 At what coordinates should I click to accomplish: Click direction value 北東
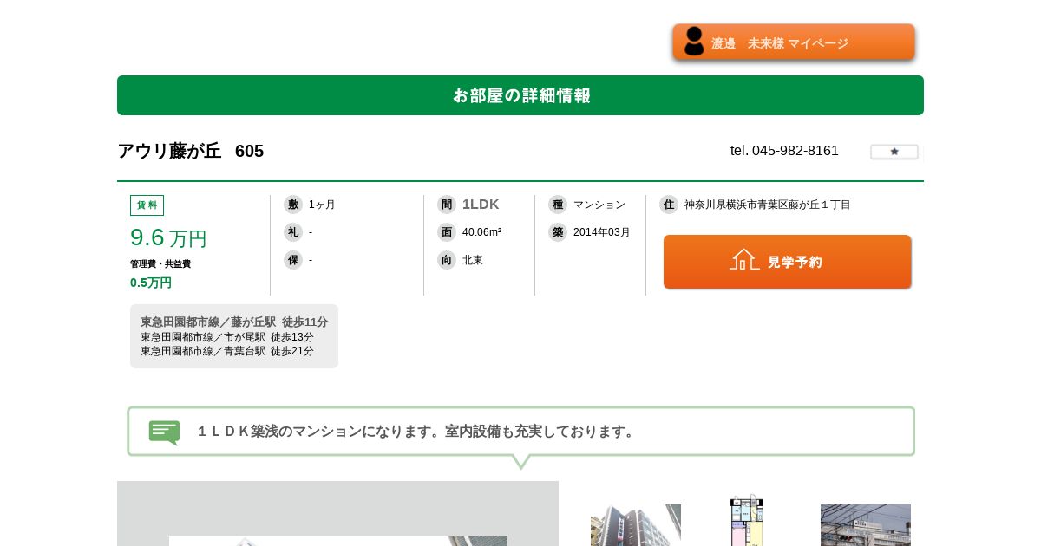click(473, 260)
